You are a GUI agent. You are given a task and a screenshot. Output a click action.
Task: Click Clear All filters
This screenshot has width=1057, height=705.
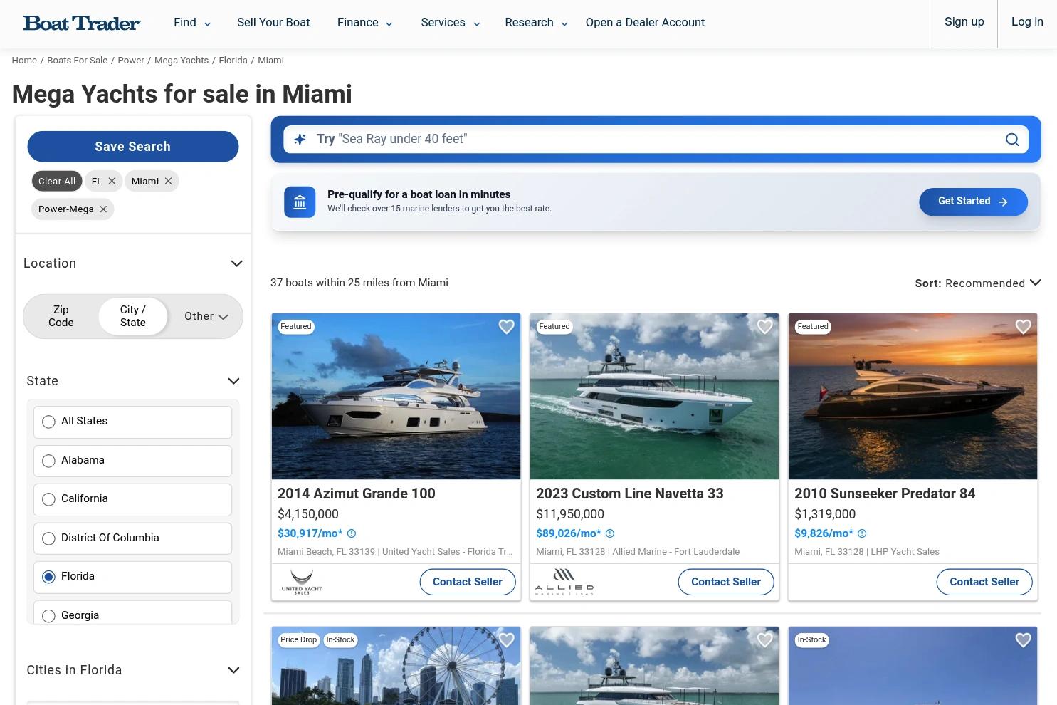(57, 182)
